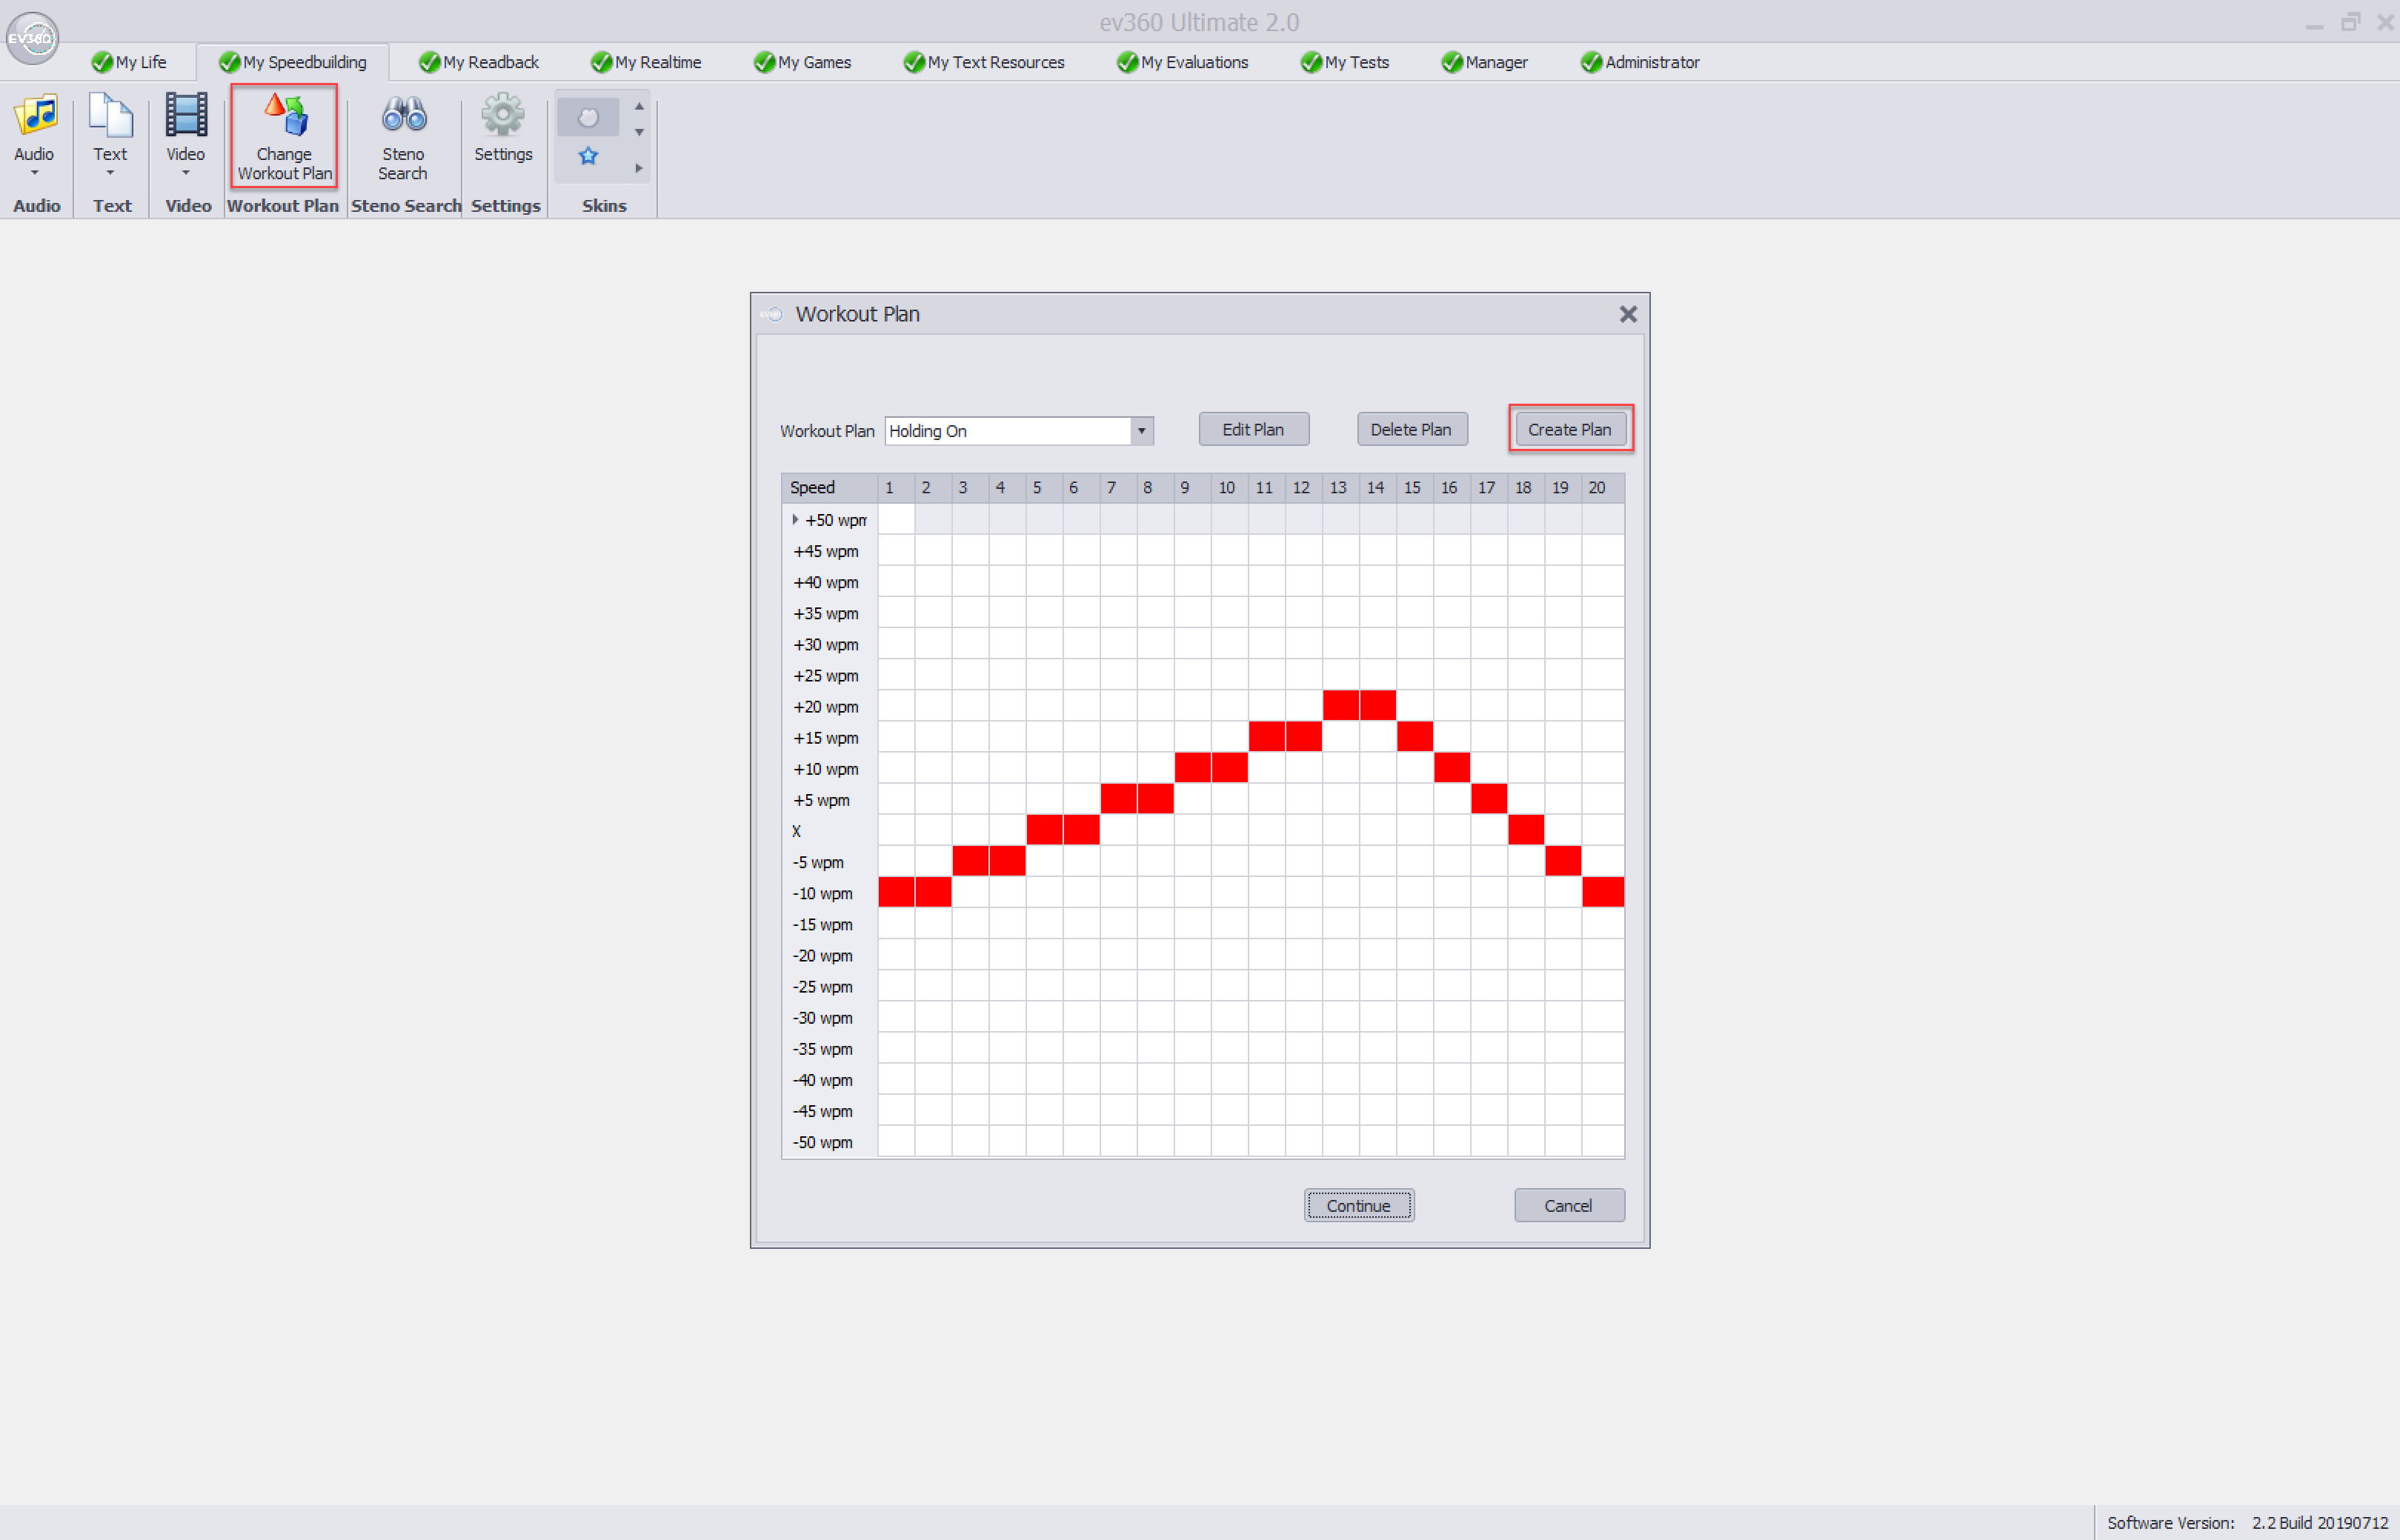Click the Speed column header
Viewport: 2400px width, 1540px height.
tap(830, 488)
